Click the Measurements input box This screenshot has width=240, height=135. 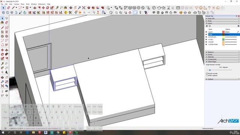[226, 128]
